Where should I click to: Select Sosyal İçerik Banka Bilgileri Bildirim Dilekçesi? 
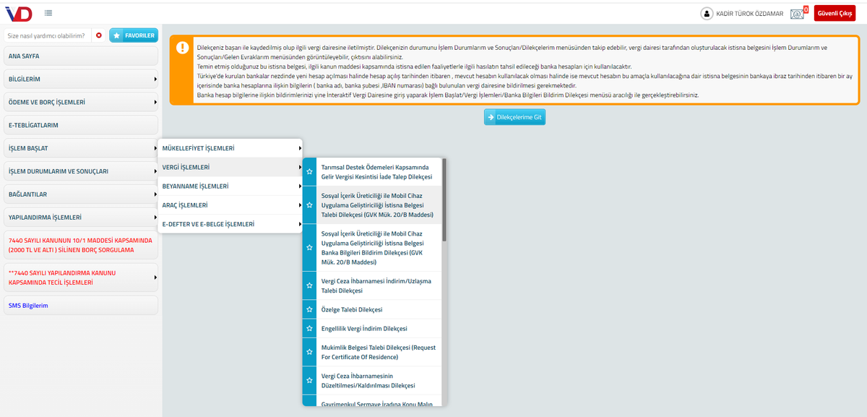379,248
